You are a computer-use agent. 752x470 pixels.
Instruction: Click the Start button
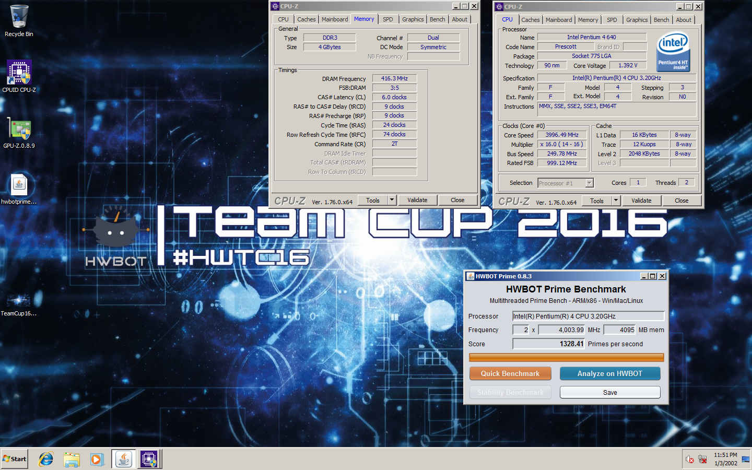15,459
